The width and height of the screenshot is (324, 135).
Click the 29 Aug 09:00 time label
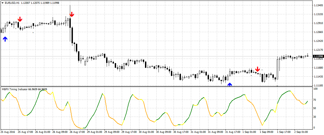(x=112, y=132)
